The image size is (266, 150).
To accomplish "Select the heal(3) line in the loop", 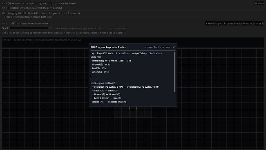I will 99,68.
